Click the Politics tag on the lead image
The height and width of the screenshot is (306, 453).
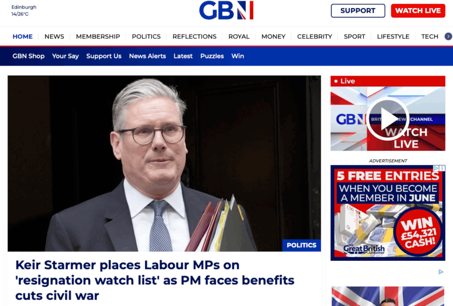coord(301,245)
